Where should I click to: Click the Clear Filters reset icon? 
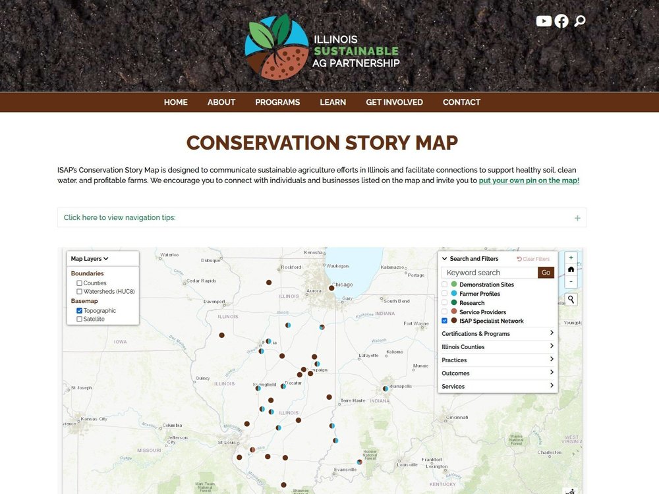[519, 259]
